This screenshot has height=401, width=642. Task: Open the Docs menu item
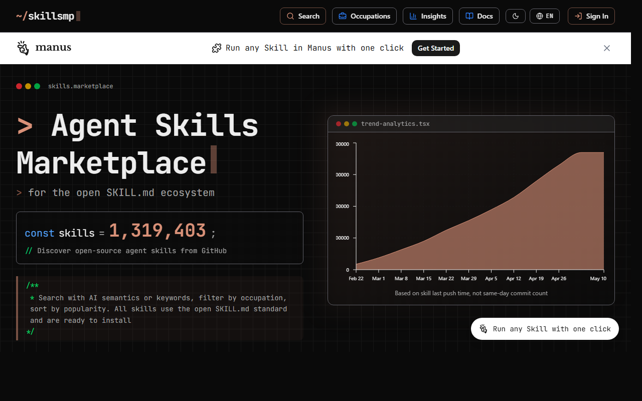point(479,16)
